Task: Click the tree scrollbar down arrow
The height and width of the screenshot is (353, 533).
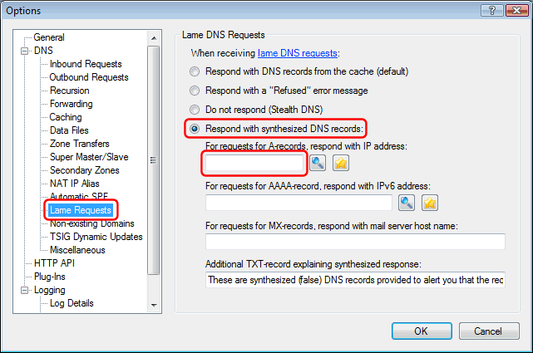Action: pos(154,305)
